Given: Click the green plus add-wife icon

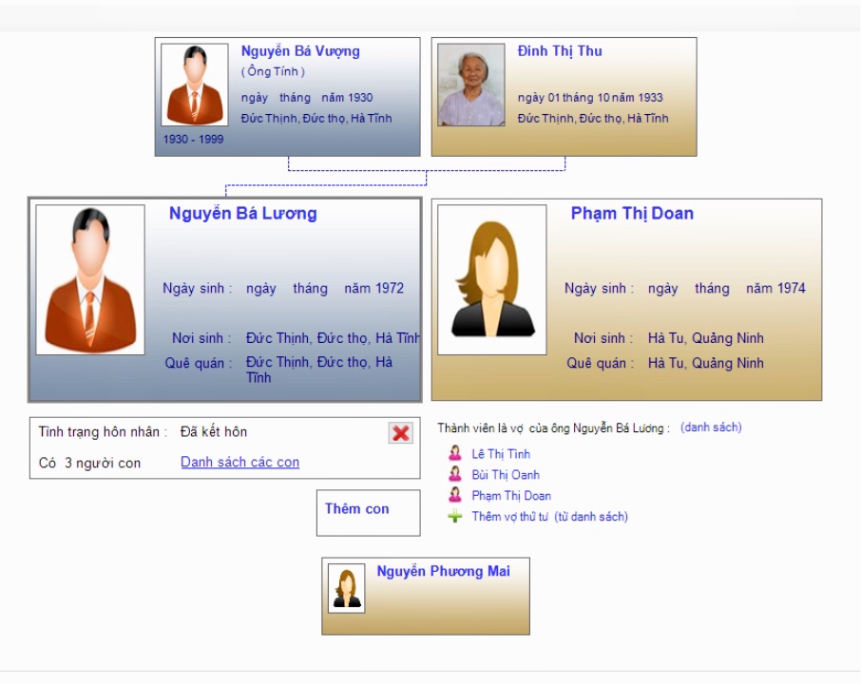Looking at the screenshot, I should [454, 516].
